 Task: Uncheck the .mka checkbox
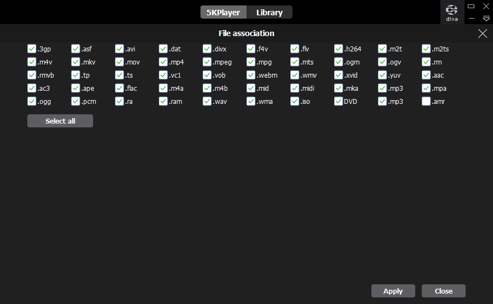tap(339, 88)
